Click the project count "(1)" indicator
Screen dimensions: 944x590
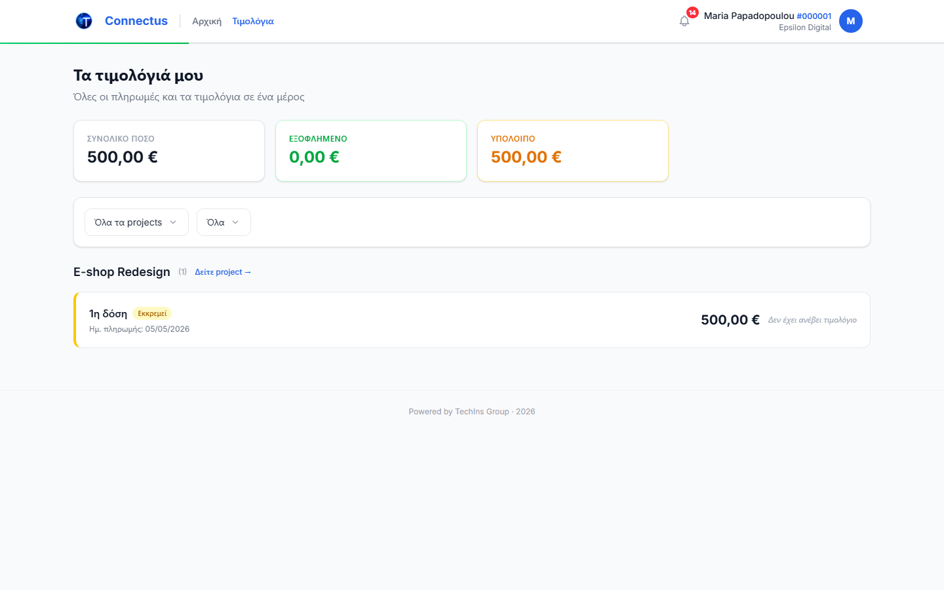pos(182,271)
